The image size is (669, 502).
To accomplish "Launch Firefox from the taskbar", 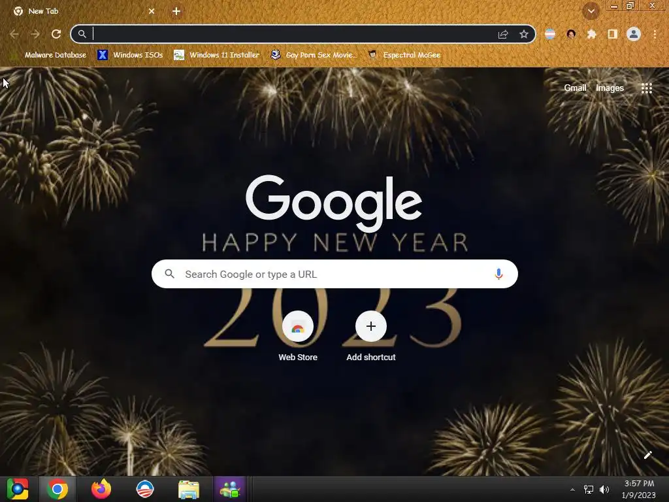I will point(101,489).
